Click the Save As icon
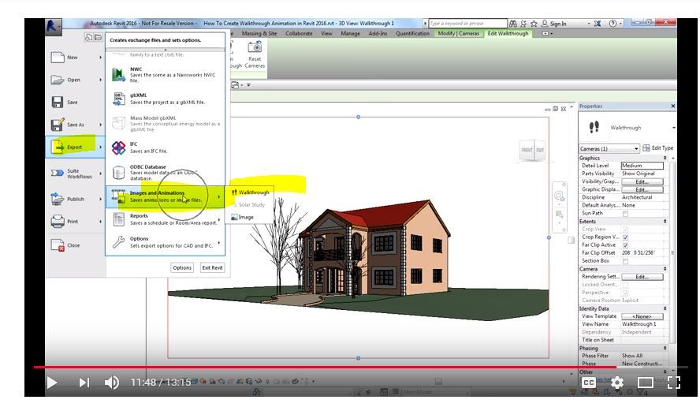 coord(58,125)
